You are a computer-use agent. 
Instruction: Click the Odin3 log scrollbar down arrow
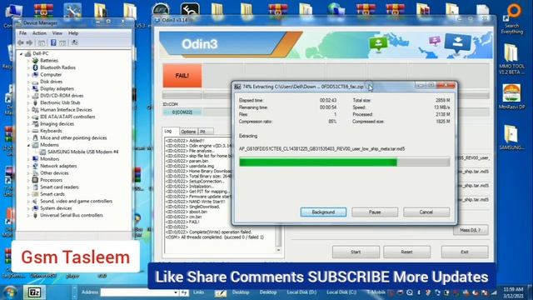pyautogui.click(x=278, y=250)
